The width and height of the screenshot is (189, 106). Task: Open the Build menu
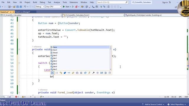pos(35,2)
